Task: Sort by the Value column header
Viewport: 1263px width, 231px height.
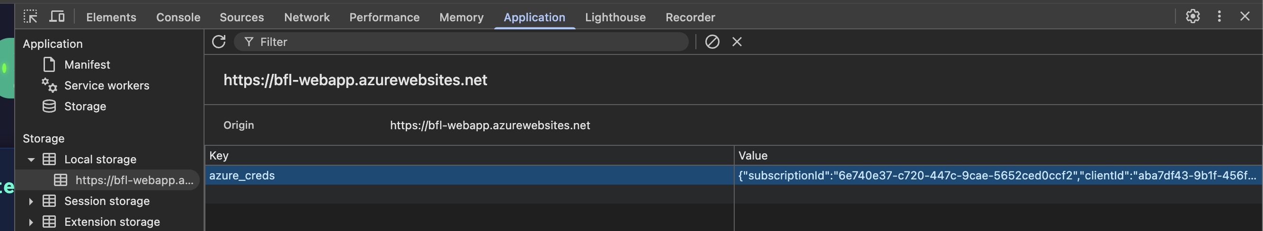Action: pos(998,155)
